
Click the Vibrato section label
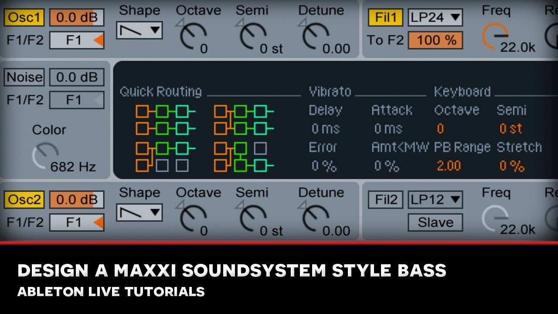point(330,92)
